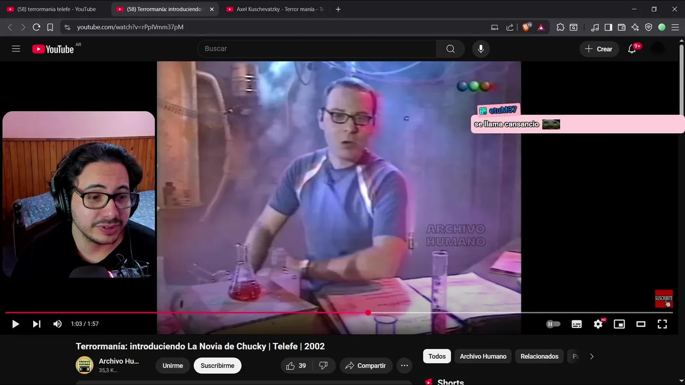Select the Relacionados filter chip
Viewport: 685px width, 385px height.
[x=539, y=357]
